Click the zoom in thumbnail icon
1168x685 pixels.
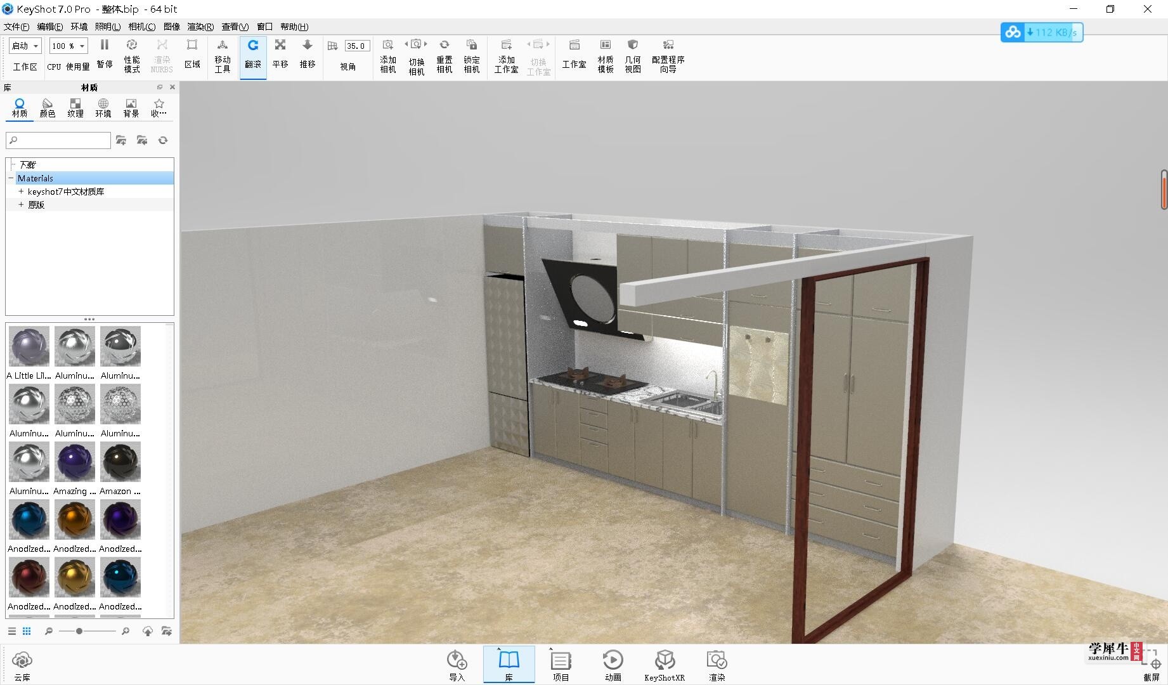[126, 631]
